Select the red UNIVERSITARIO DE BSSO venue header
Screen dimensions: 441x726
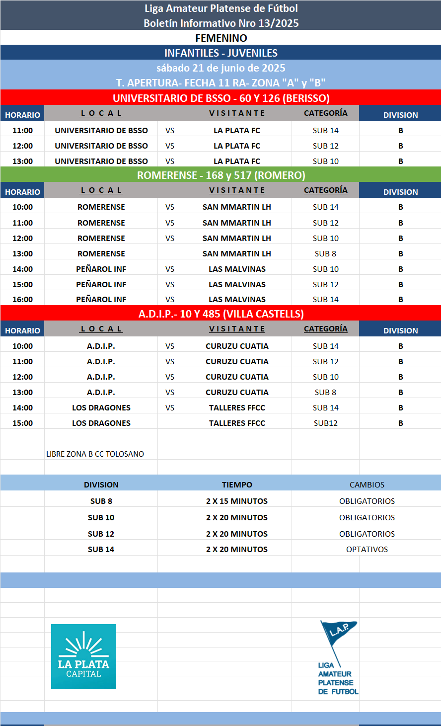(x=221, y=98)
